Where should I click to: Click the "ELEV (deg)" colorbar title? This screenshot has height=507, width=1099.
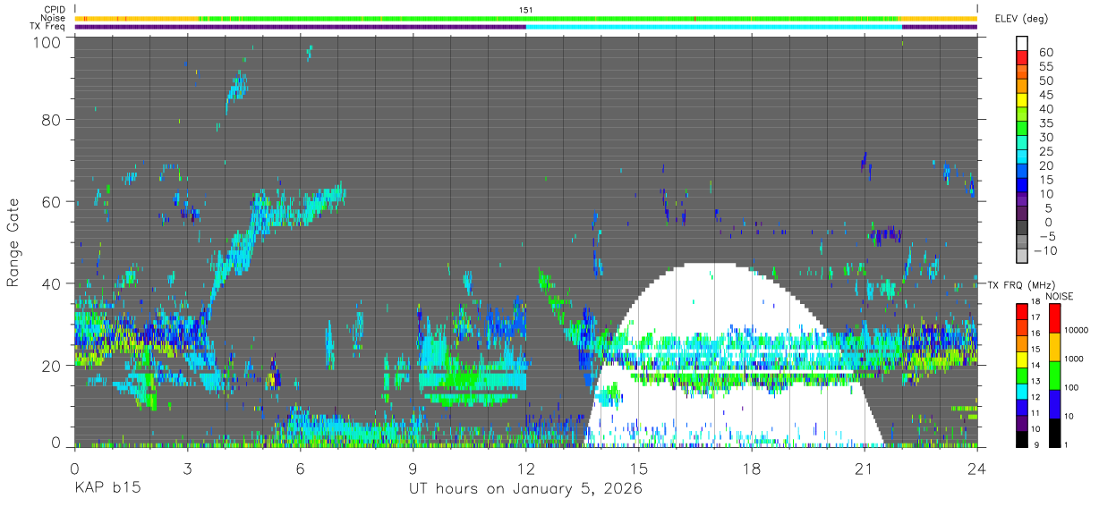[1021, 18]
